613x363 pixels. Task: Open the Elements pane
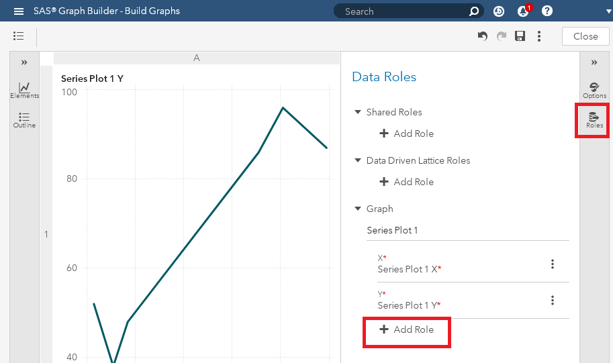(24, 90)
